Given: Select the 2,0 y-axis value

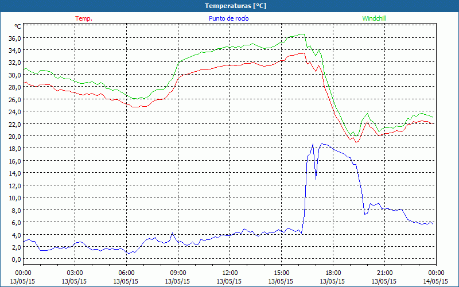Looking at the screenshot, I should (x=16, y=247).
